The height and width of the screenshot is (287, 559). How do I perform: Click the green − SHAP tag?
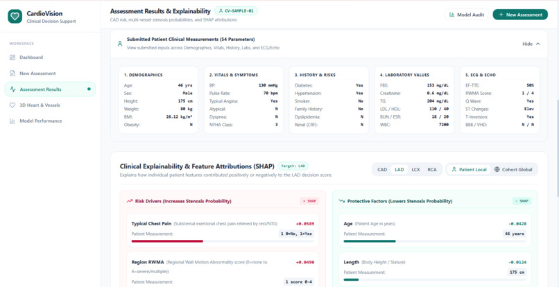(x=522, y=201)
